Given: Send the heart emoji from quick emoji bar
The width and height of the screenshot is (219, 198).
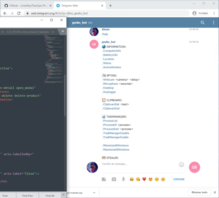Looking at the screenshot, I should pos(144,179).
